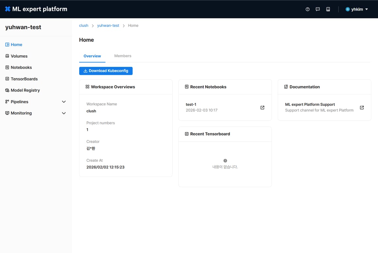Expand the Pipelines menu chevron
This screenshot has width=378, height=253.
[x=64, y=101]
